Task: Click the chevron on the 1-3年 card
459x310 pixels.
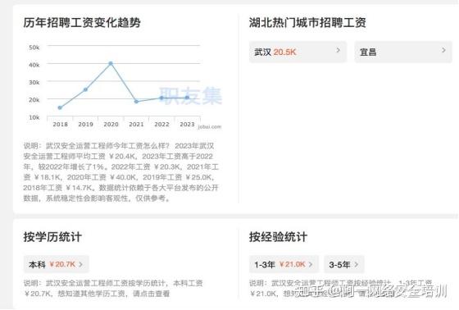Action: 311,264
